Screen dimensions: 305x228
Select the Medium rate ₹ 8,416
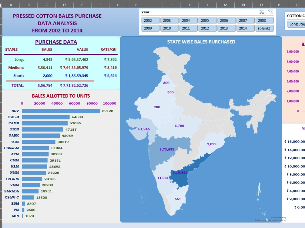110,68
